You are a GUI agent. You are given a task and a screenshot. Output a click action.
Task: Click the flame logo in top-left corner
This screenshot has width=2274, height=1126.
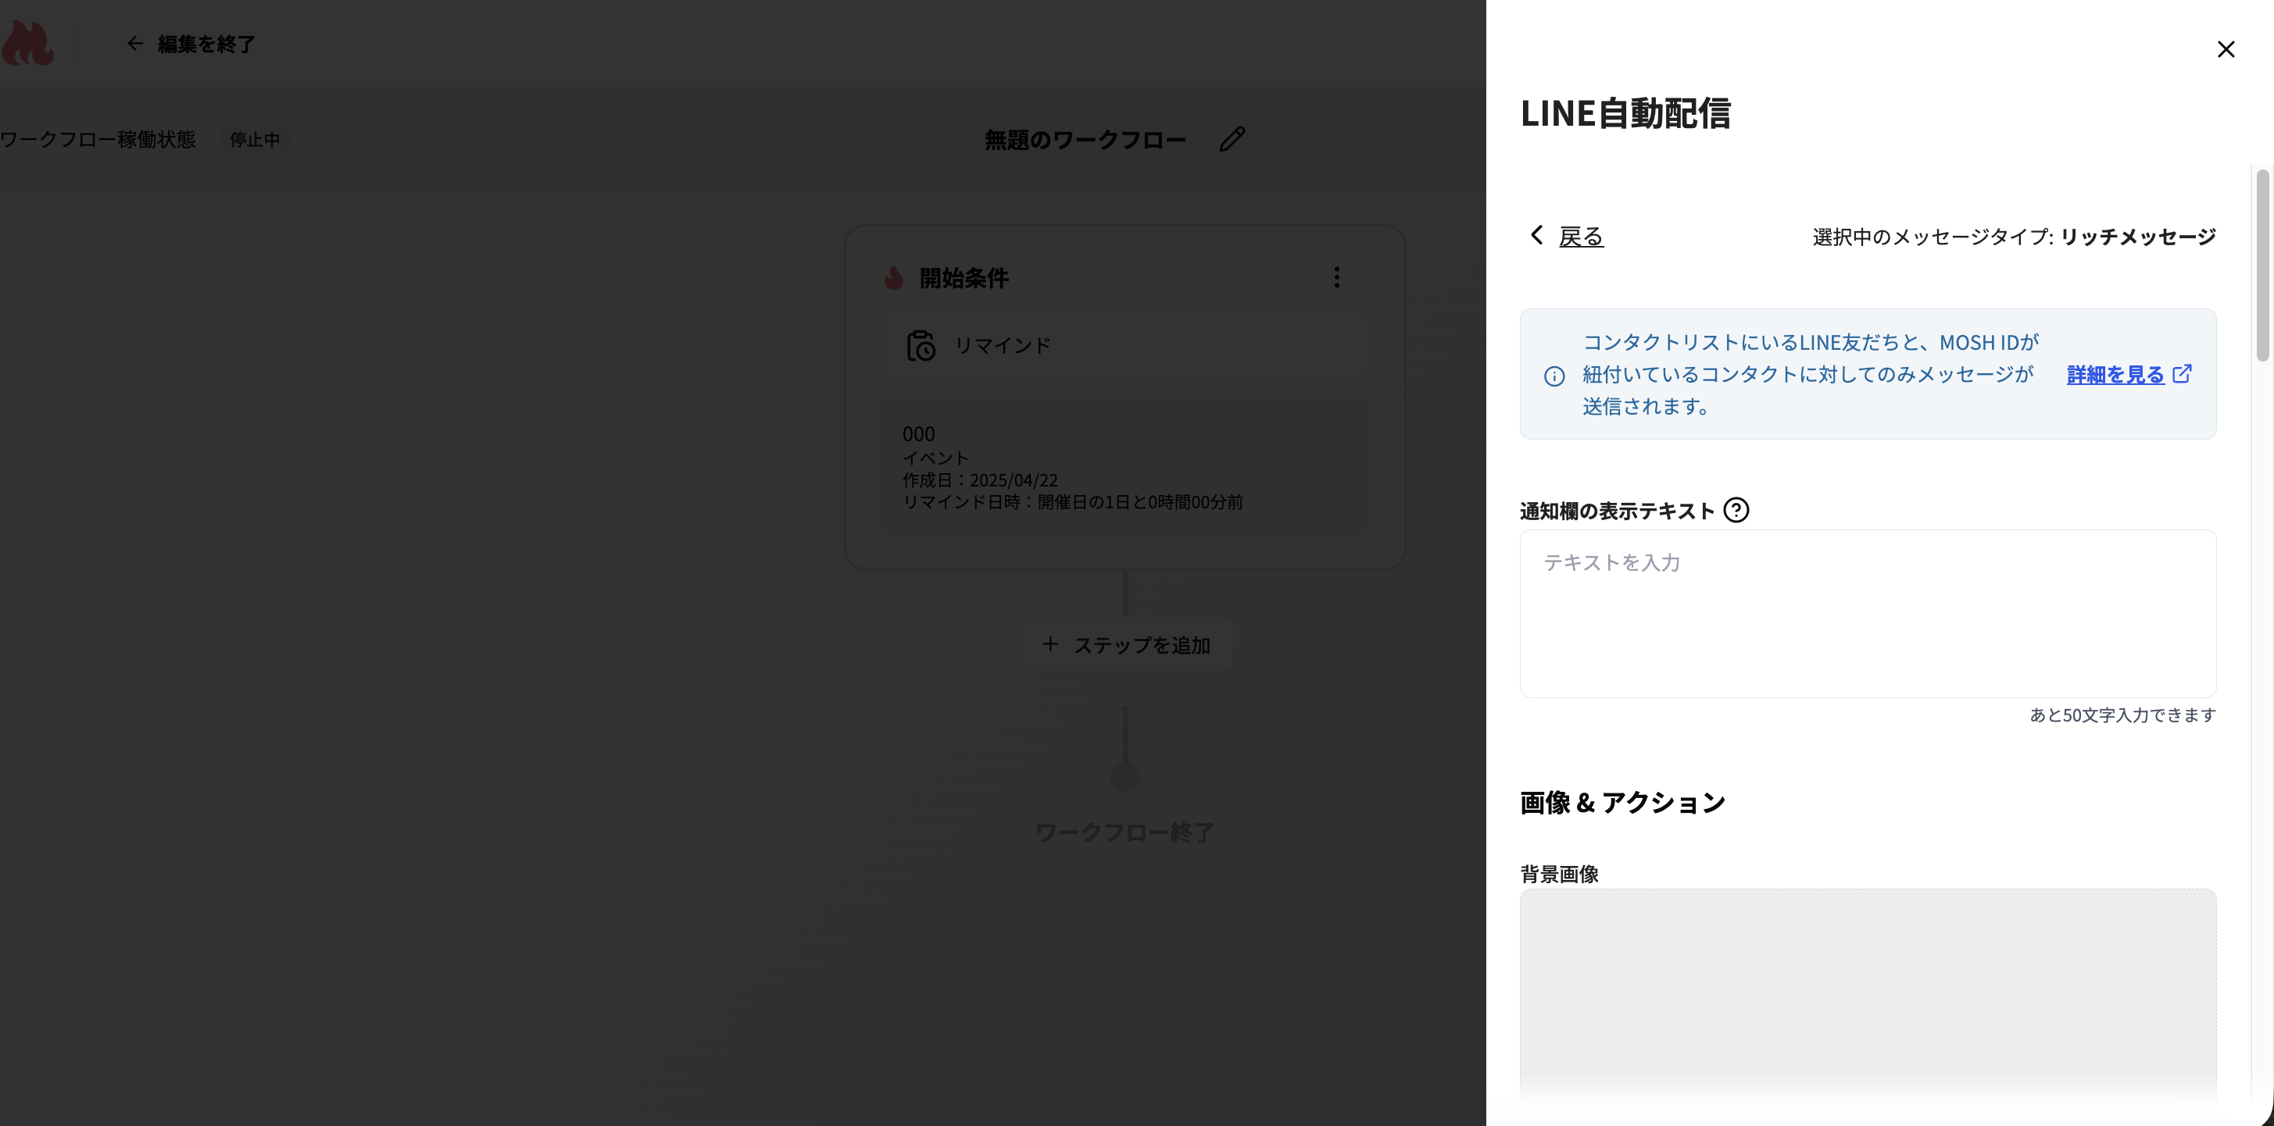pos(27,43)
